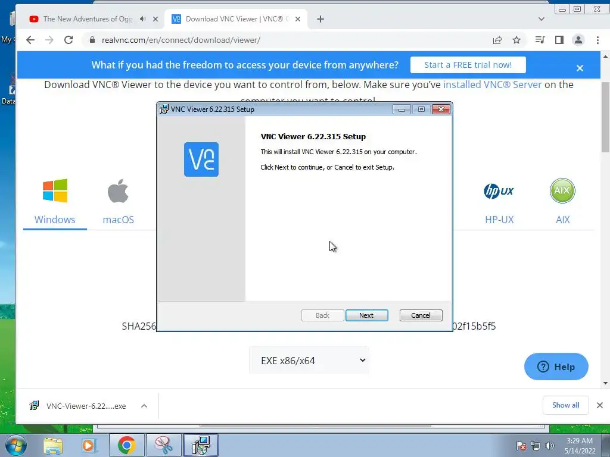Select the Windows platform icon
Image resolution: width=610 pixels, height=457 pixels.
coord(55,190)
